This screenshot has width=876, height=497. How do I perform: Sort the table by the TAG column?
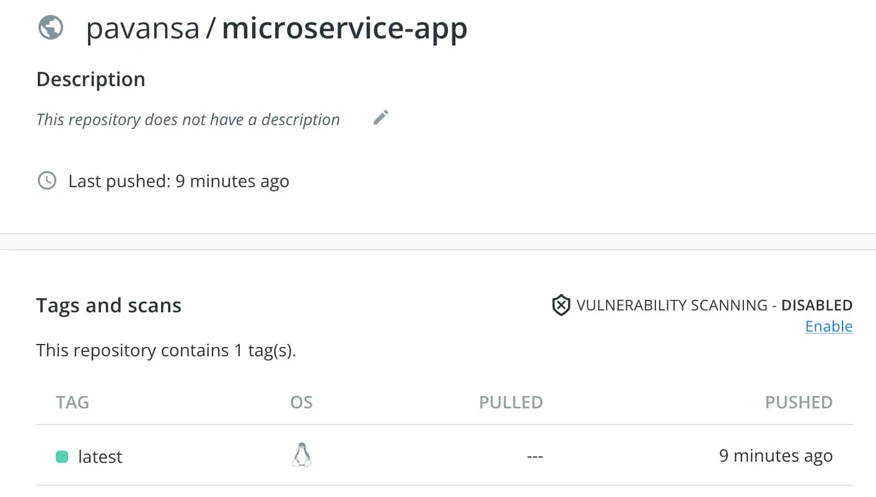[x=72, y=402]
